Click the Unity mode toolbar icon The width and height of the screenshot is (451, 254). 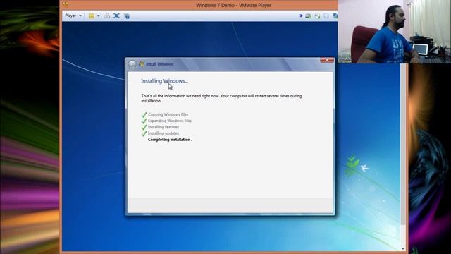tap(127, 16)
